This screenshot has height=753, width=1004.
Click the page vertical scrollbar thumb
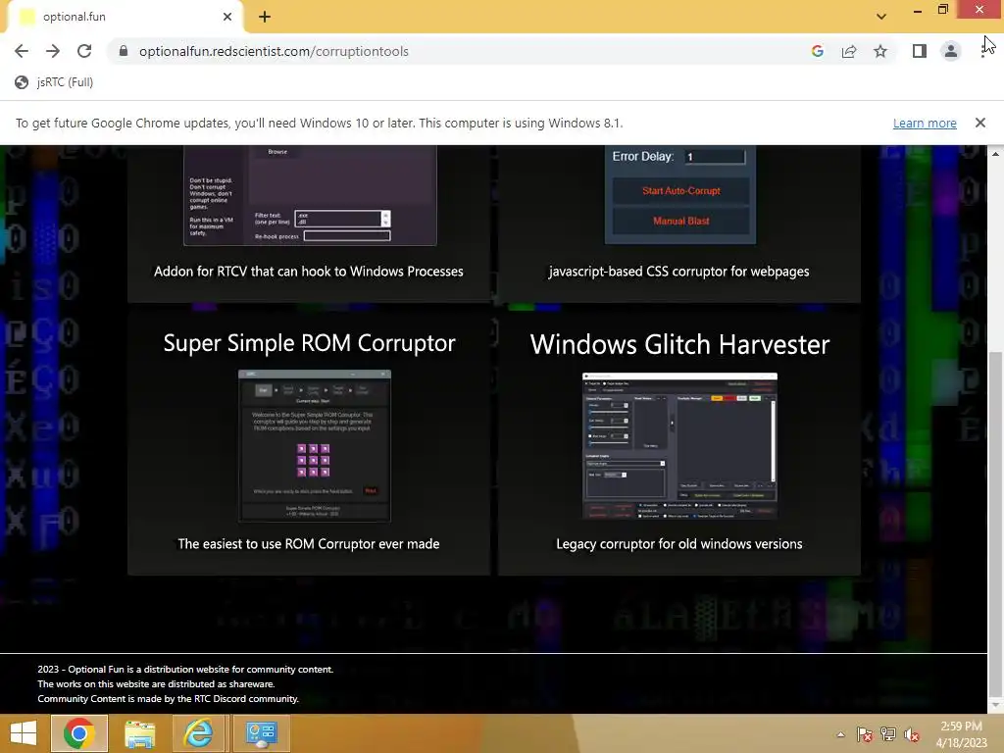click(995, 524)
